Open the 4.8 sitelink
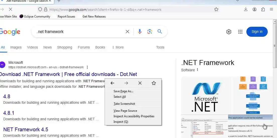 click(x=7, y=96)
